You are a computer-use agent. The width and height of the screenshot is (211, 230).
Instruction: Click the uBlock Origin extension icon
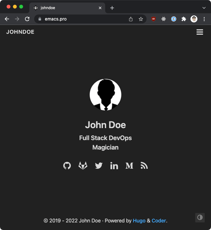(x=154, y=19)
